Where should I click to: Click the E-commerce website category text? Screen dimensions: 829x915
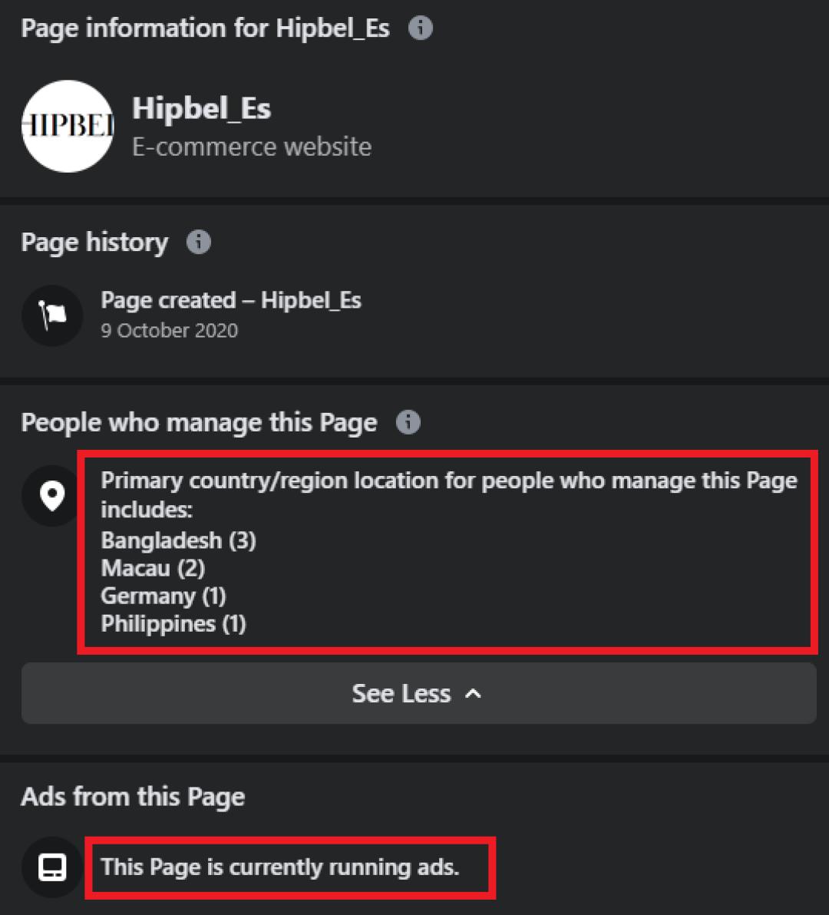click(x=252, y=146)
